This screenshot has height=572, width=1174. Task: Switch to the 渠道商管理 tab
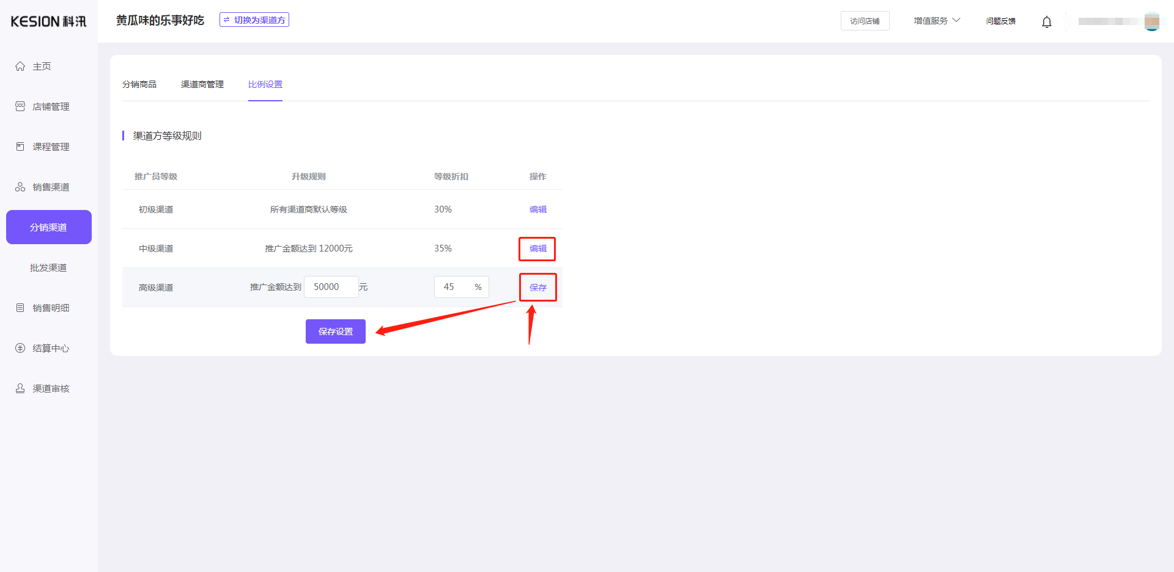coord(202,84)
